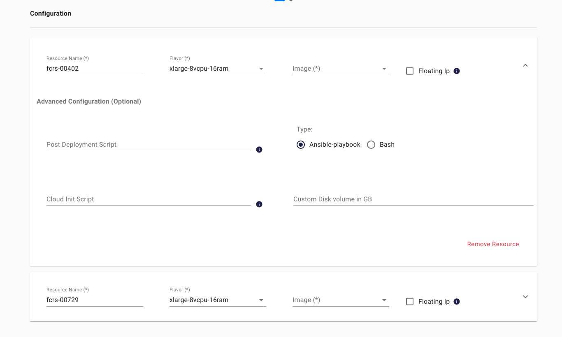Click info icon beside Post Deployment Script

pyautogui.click(x=259, y=150)
